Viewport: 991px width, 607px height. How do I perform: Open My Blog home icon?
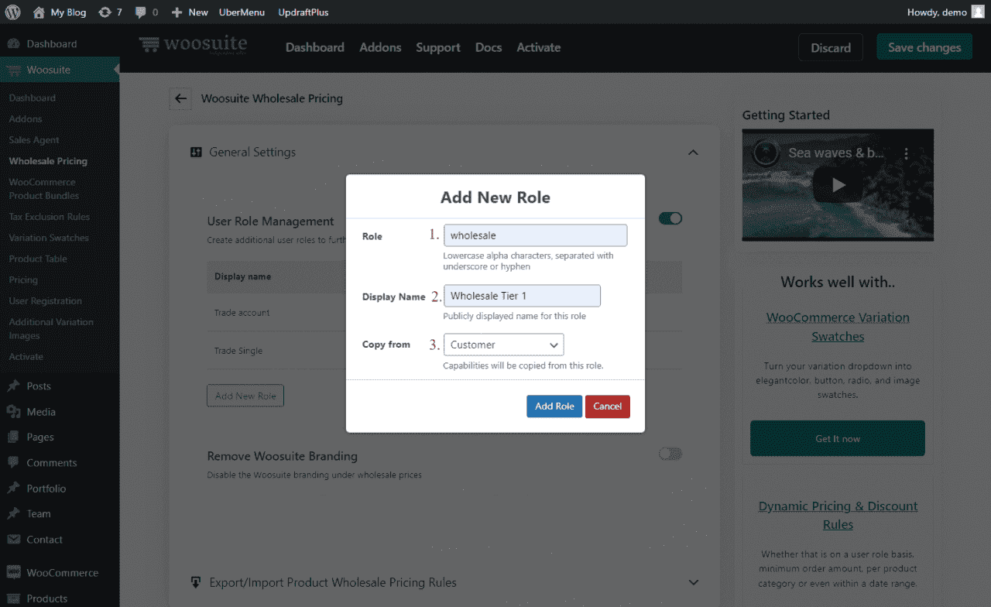point(39,12)
